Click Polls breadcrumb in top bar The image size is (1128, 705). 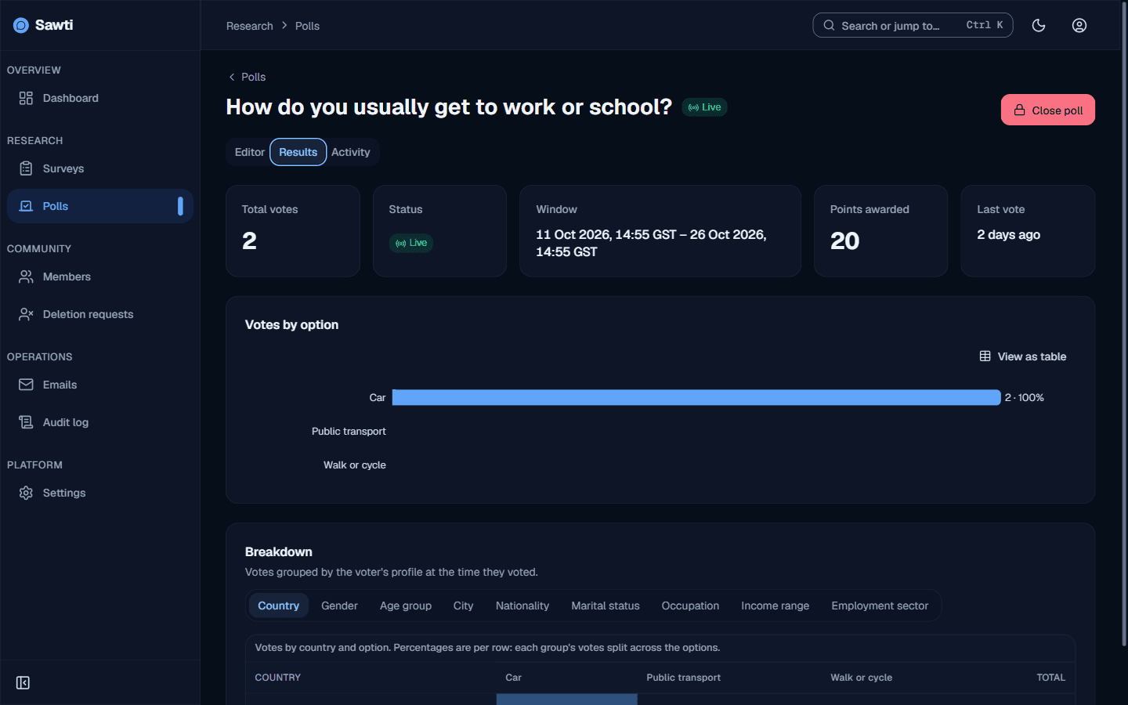pyautogui.click(x=307, y=26)
